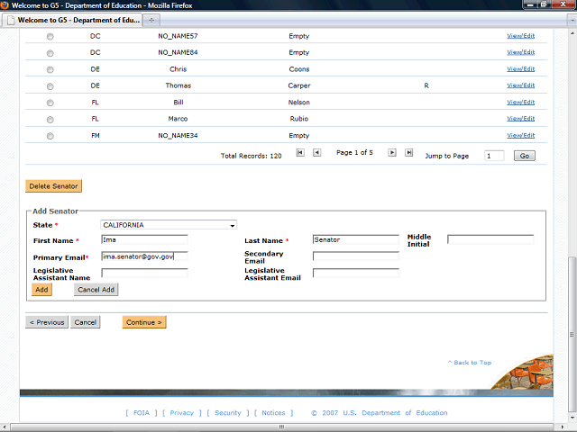This screenshot has height=432, width=577.
Task: Open the FOIA footer link
Action: [141, 413]
